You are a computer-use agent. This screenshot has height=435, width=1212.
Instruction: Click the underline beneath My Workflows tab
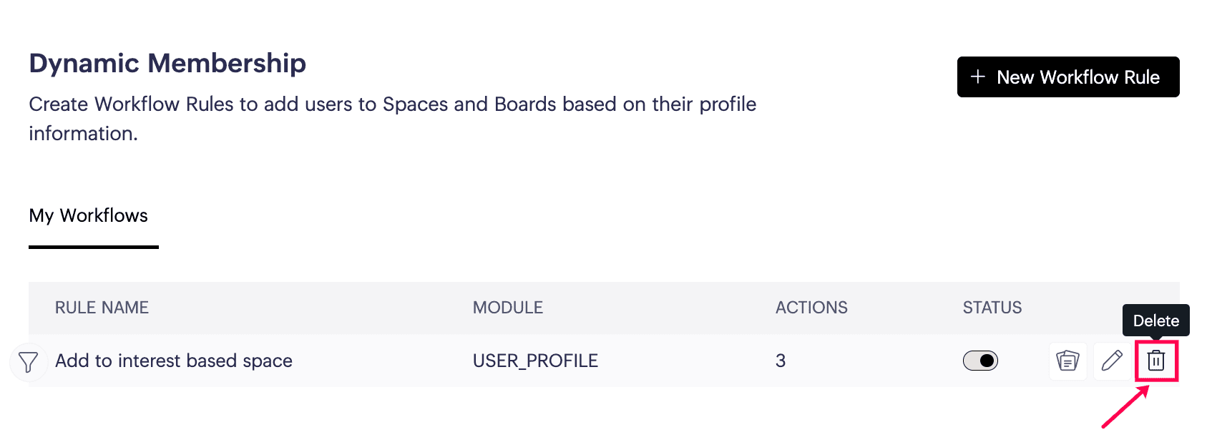click(94, 247)
